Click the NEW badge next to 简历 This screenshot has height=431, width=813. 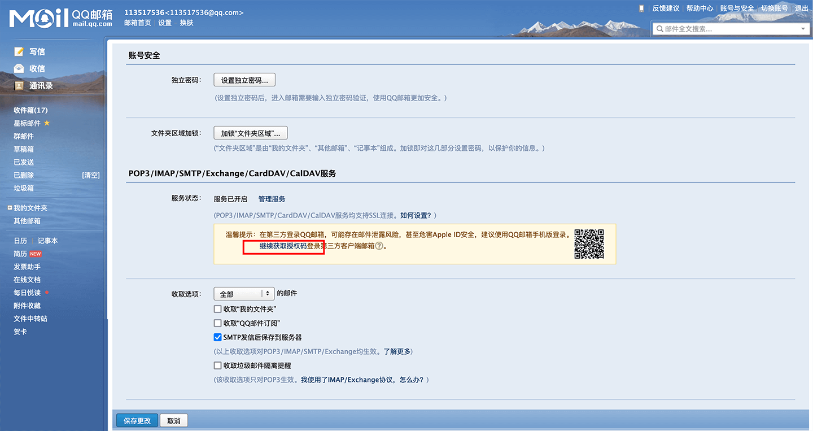36,254
